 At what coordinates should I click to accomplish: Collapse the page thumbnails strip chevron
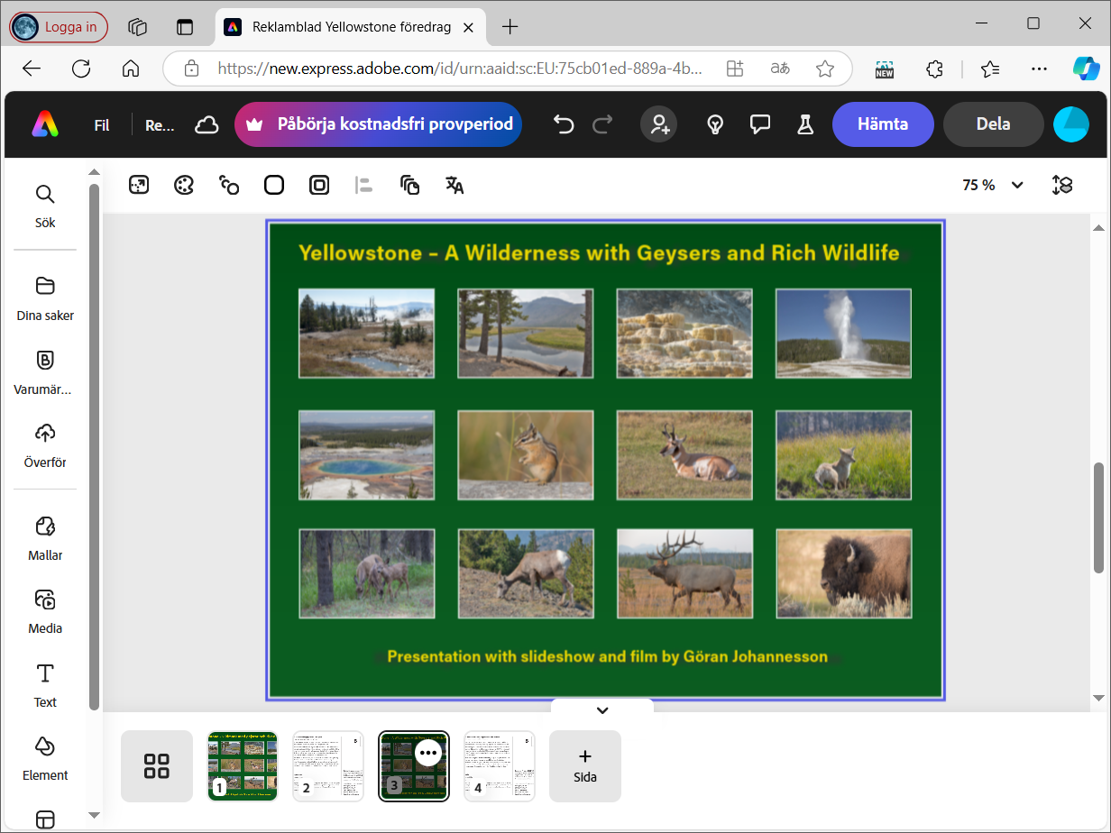pos(602,710)
